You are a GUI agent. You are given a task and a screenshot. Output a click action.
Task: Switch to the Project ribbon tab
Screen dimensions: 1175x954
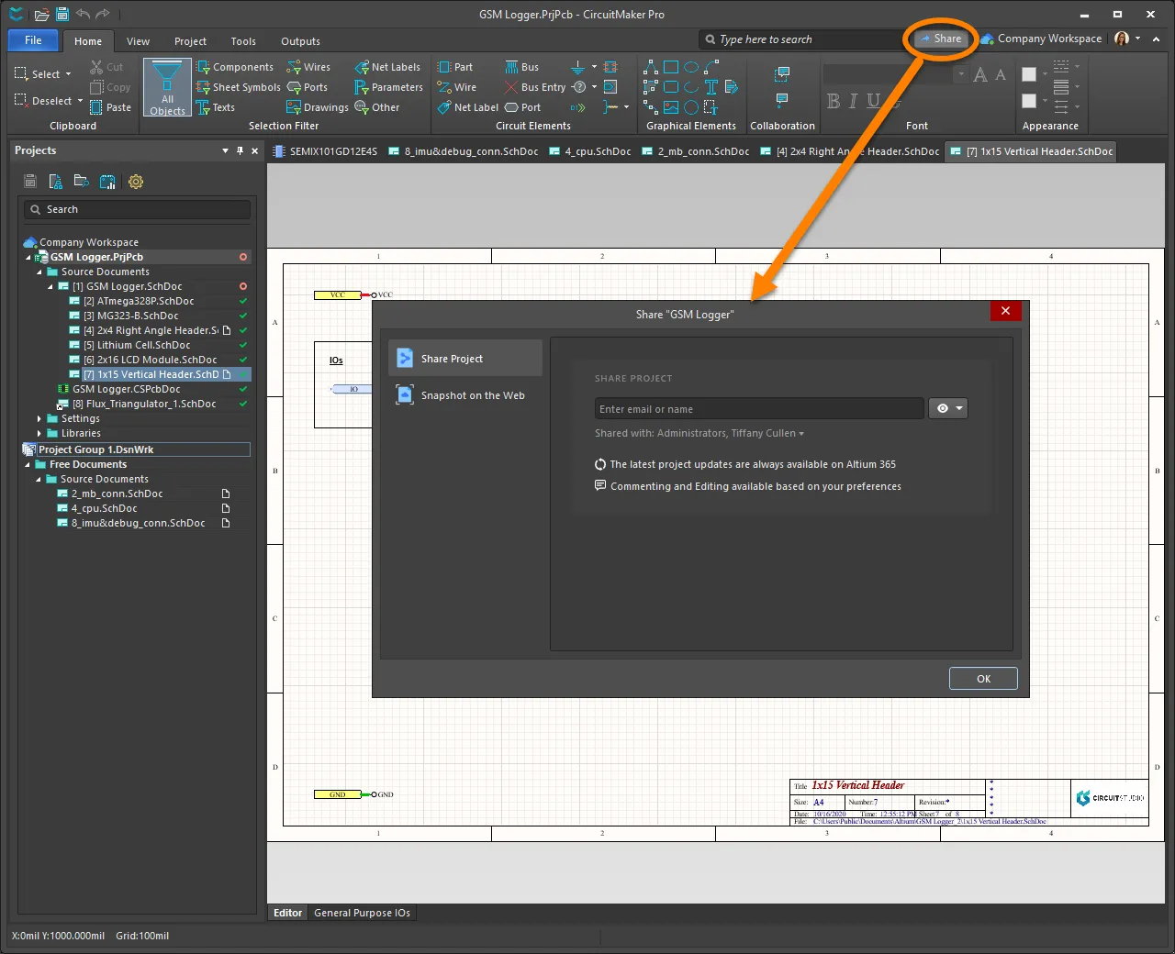tap(190, 41)
